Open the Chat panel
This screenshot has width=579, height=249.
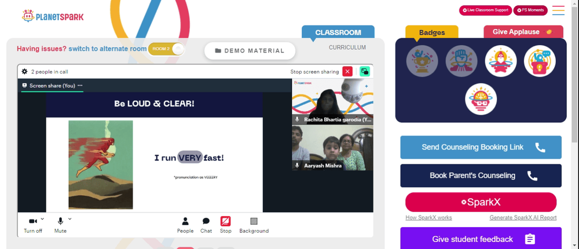click(206, 225)
